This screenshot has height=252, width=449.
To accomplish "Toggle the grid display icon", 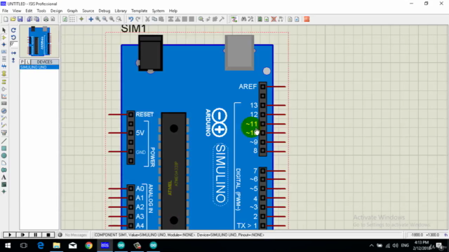I will [x=72, y=19].
